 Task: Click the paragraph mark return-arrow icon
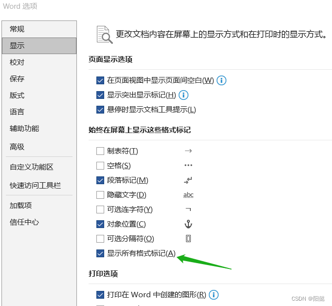pos(188,180)
